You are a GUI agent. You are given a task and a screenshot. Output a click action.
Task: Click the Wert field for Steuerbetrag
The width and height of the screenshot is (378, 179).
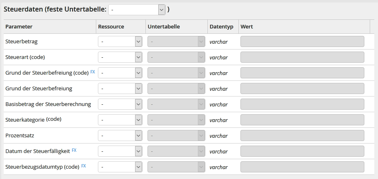(x=302, y=42)
